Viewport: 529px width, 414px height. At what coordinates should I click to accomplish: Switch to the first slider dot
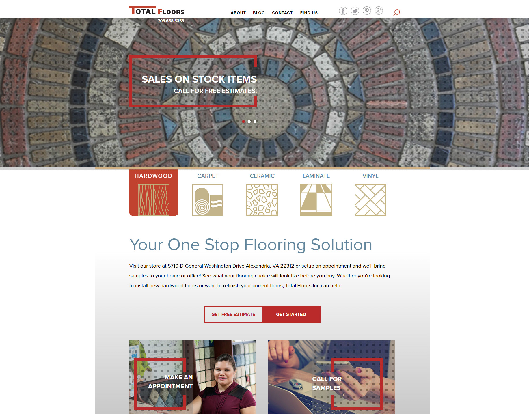(243, 122)
